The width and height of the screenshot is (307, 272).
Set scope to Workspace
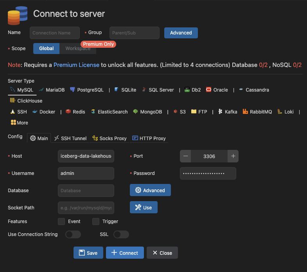(x=78, y=49)
